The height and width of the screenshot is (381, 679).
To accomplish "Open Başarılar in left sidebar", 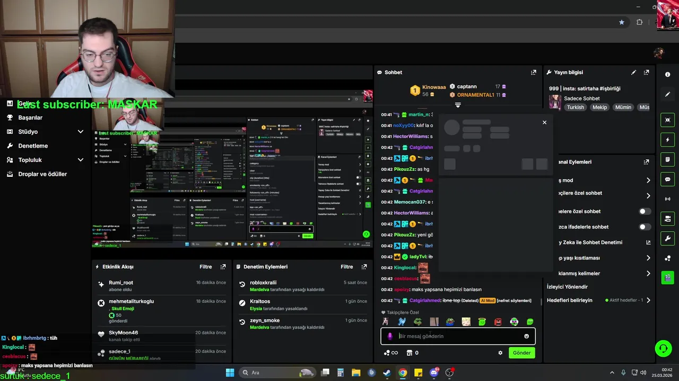I will (30, 117).
